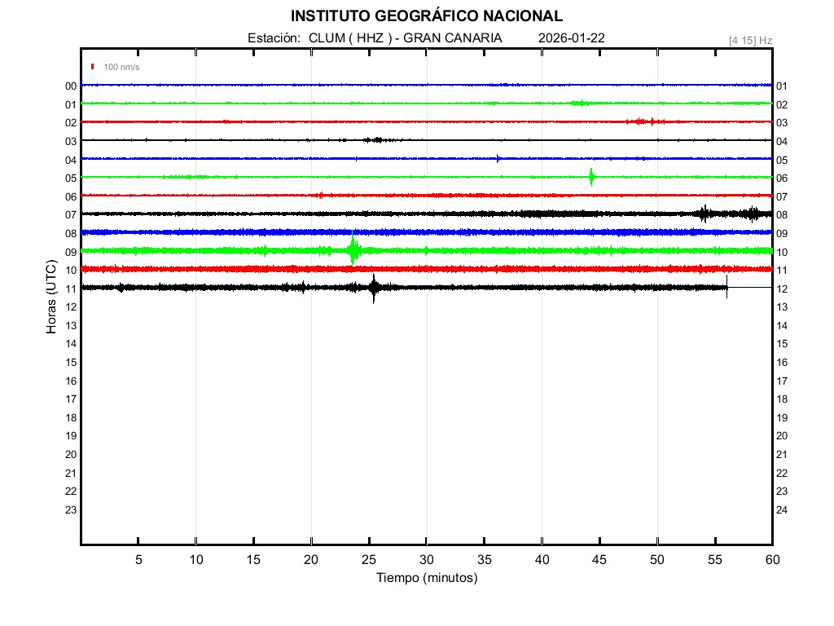The height and width of the screenshot is (626, 834).
Task: Select the 60 minute tick label
Action: pyautogui.click(x=771, y=559)
